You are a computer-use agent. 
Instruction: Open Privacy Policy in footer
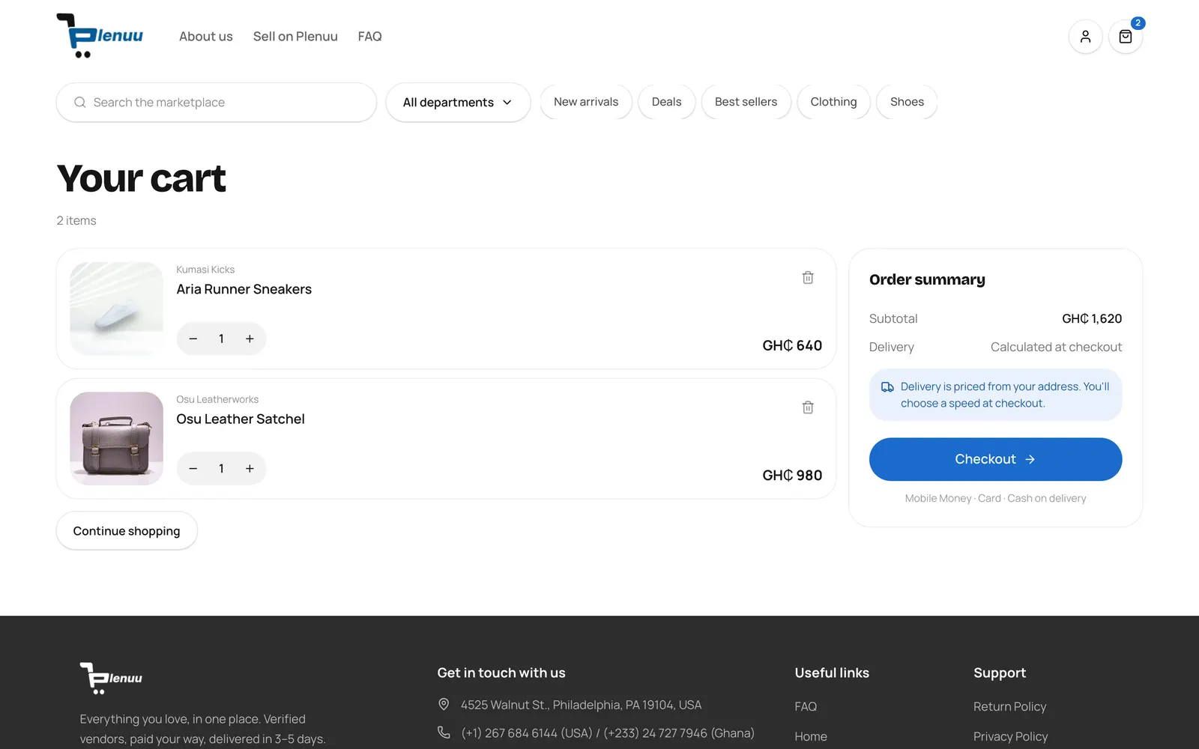(1010, 736)
